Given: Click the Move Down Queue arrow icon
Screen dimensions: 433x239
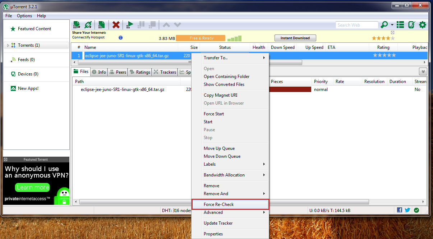Looking at the screenshot, I should 178,25.
